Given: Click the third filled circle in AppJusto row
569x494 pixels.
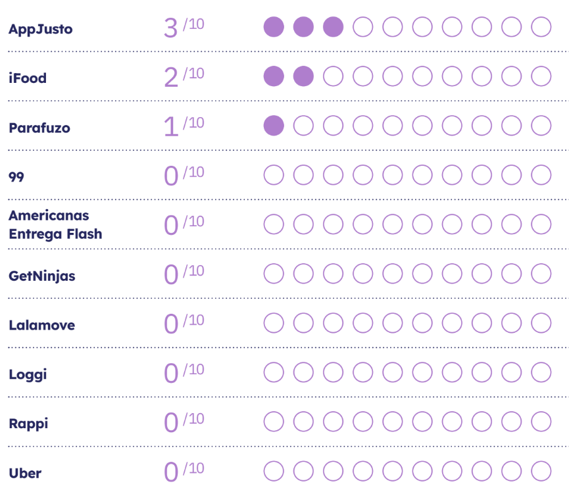Looking at the screenshot, I should tap(334, 27).
